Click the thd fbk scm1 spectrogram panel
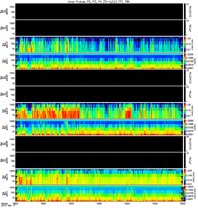Viewport: 198px width, 211px height. coord(99,127)
